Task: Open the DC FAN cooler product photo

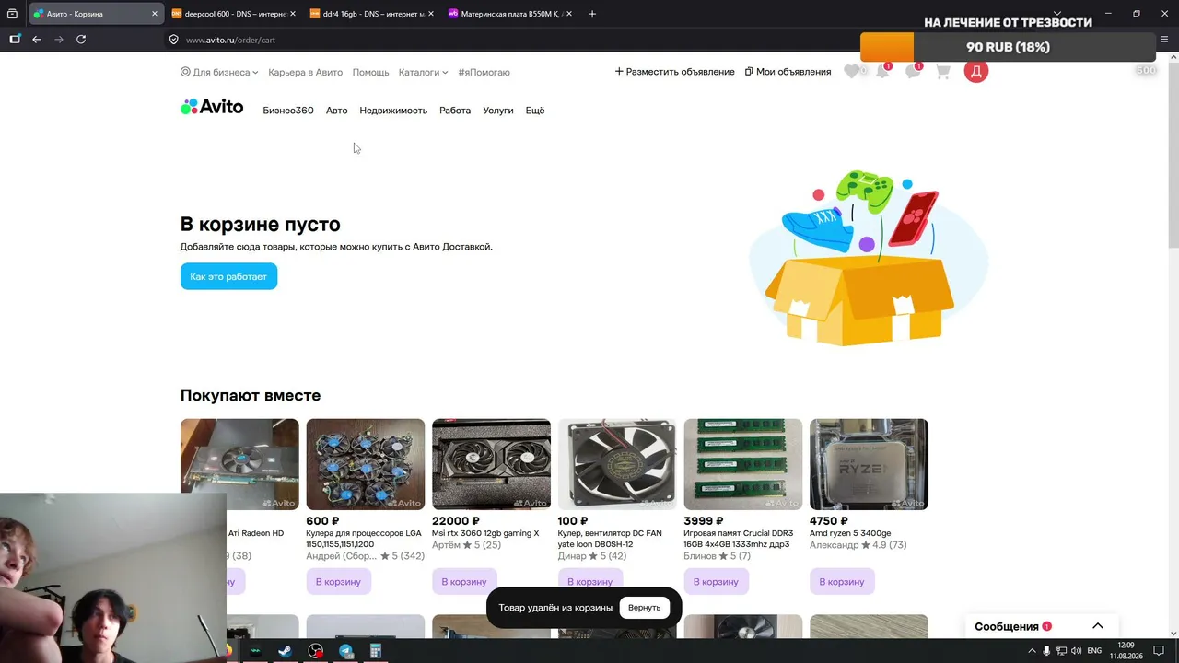Action: click(617, 464)
